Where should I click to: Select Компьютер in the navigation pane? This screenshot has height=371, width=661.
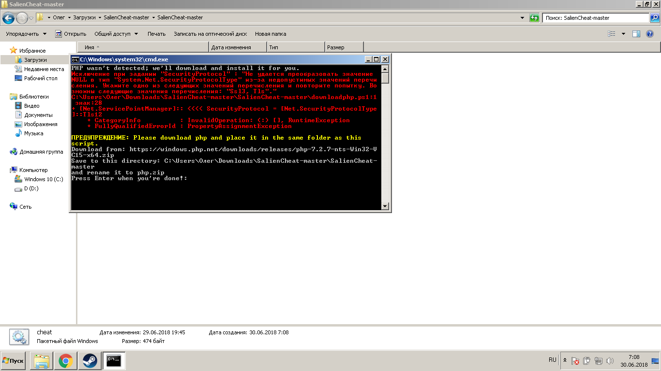[33, 170]
